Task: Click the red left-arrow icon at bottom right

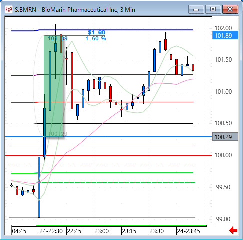Action: 233,230
